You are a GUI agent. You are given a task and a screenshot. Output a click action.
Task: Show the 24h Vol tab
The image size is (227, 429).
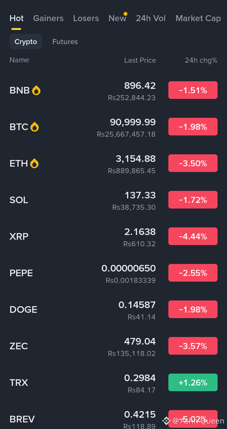151,18
